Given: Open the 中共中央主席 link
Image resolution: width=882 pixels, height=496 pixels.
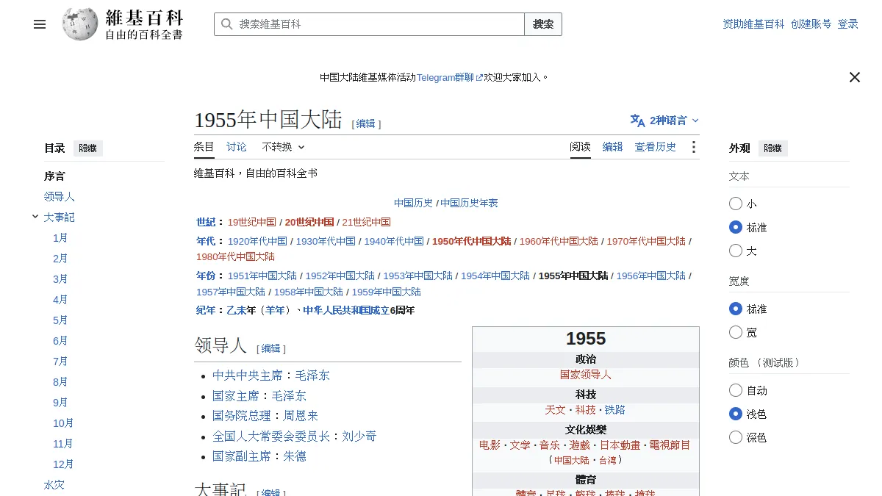Looking at the screenshot, I should (x=248, y=375).
